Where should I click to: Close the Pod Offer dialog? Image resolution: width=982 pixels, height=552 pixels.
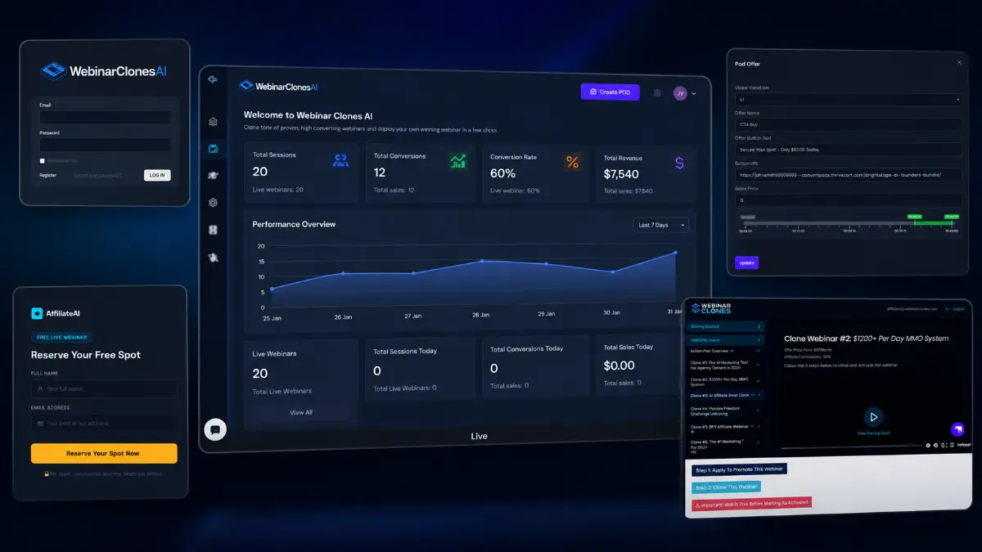click(x=959, y=62)
